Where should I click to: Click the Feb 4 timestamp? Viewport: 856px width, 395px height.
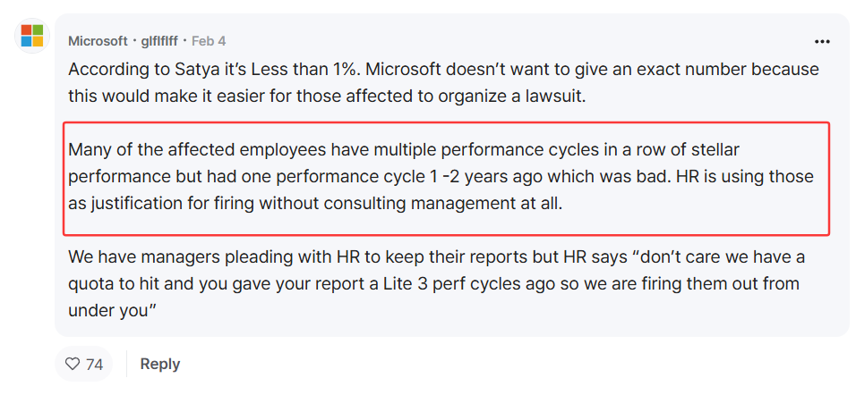pos(209,41)
